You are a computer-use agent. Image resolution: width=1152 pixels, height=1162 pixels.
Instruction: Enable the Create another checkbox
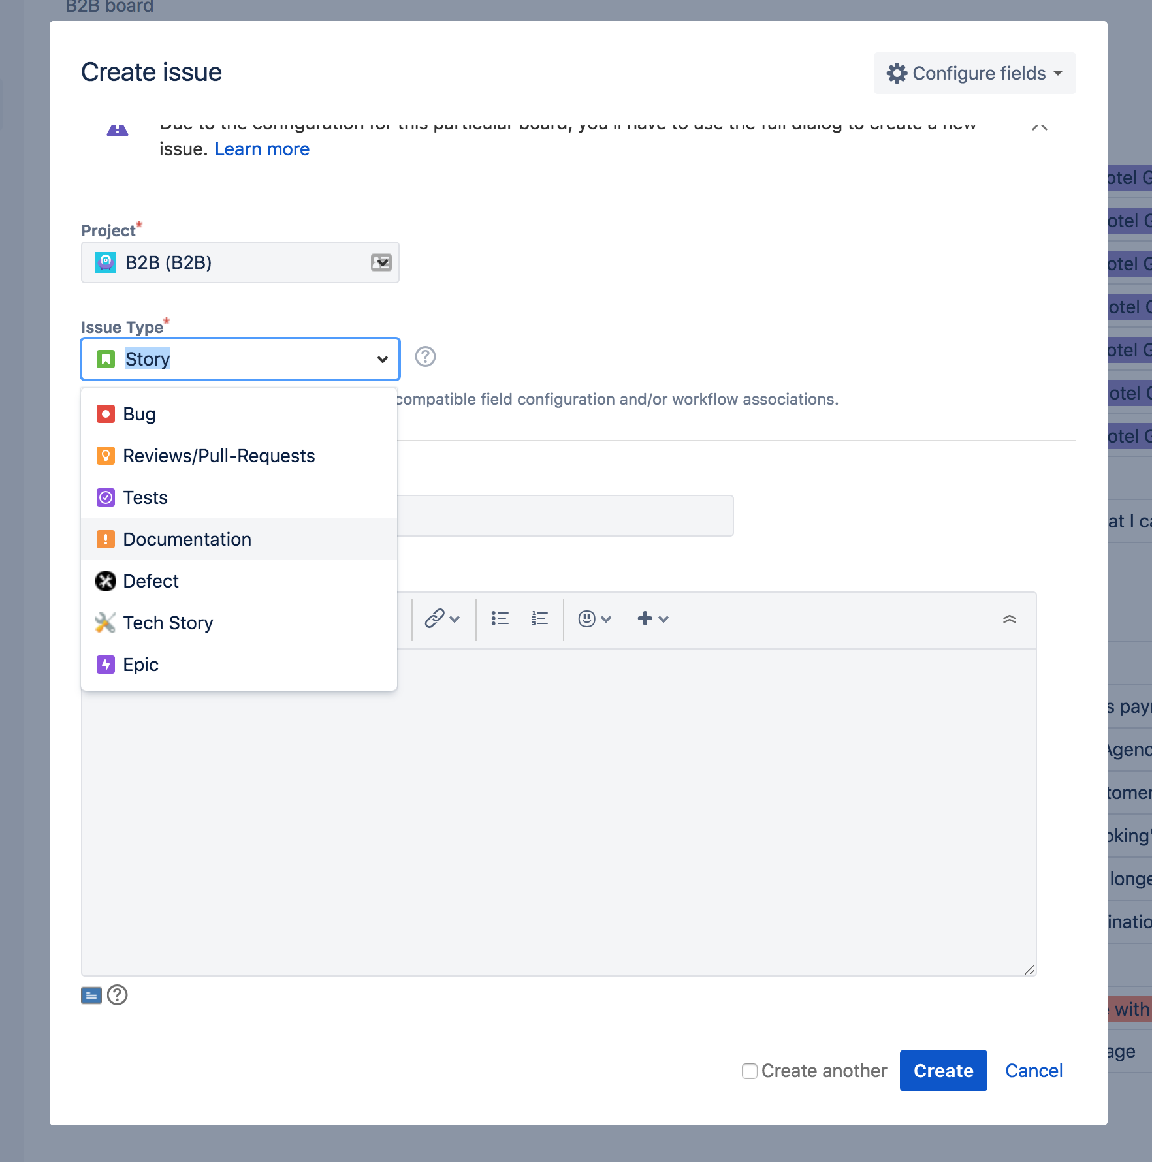click(x=750, y=1071)
